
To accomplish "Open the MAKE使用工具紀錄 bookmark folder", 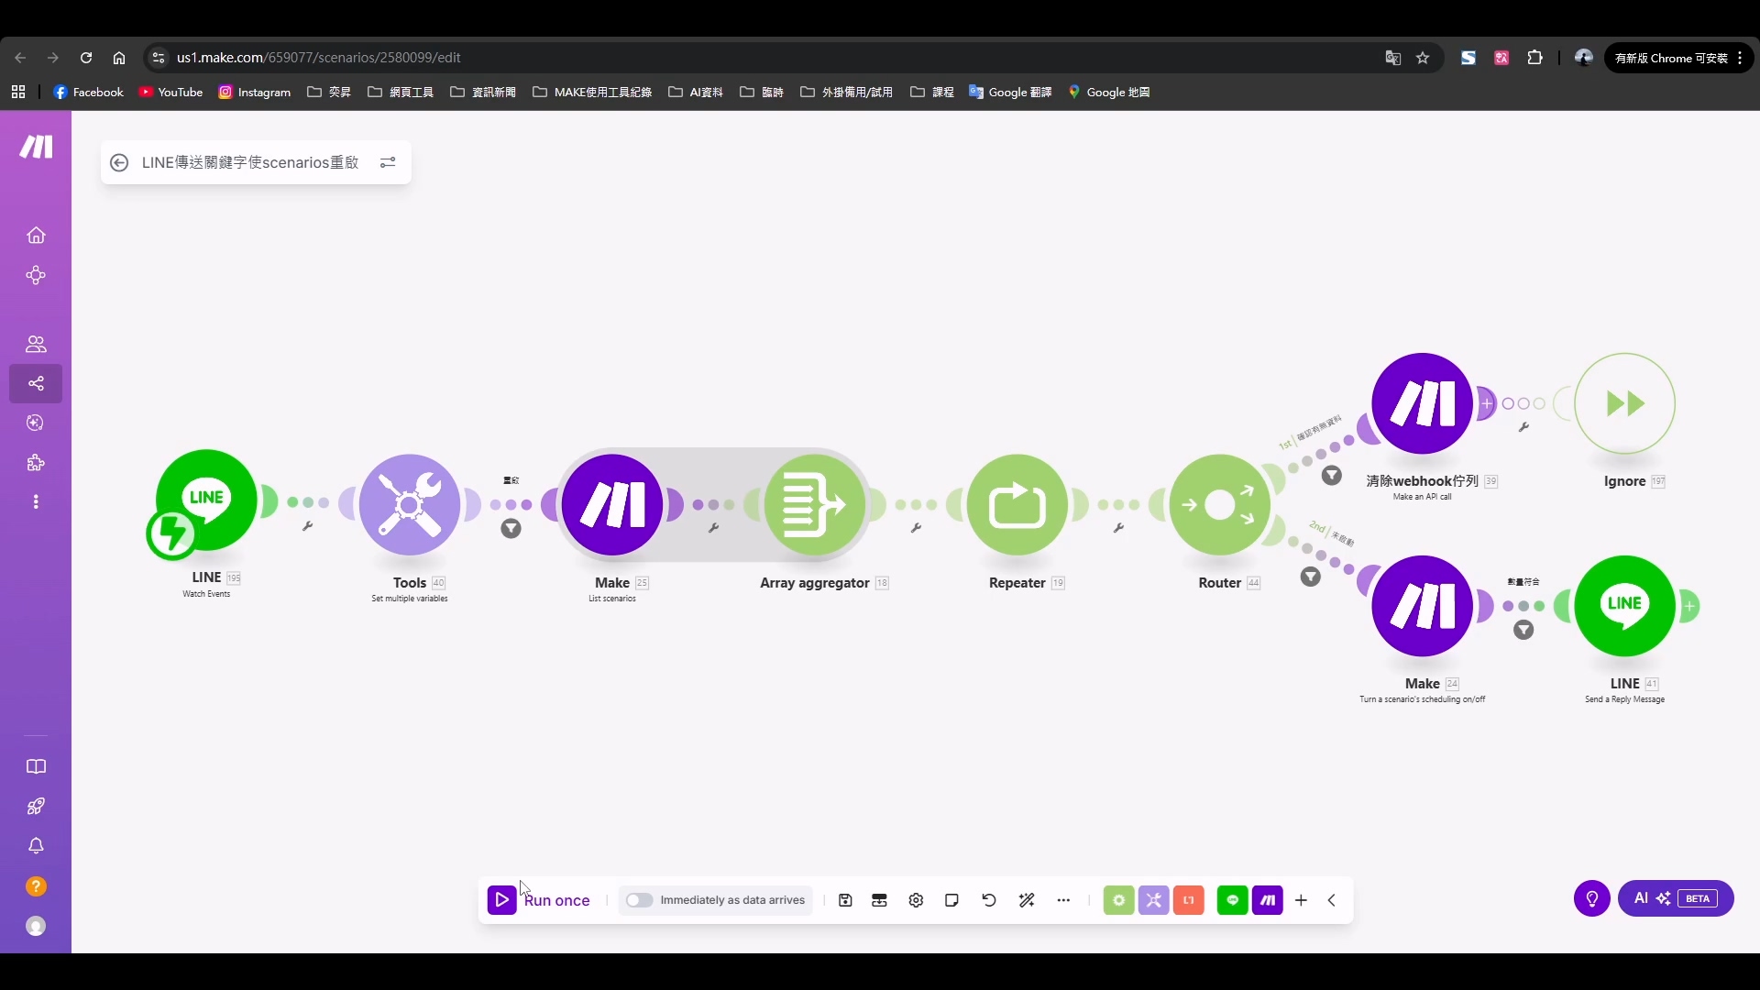I will [592, 92].
